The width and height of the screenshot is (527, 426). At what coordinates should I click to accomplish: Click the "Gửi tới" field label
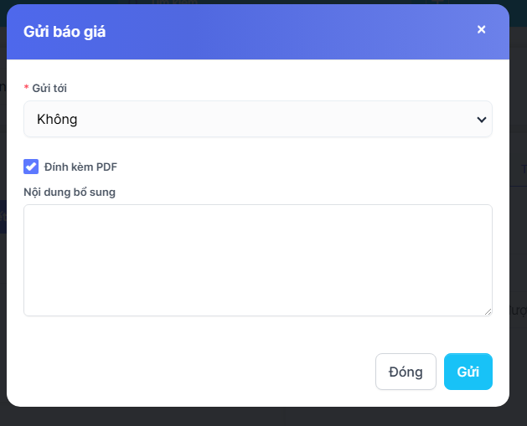(x=49, y=88)
